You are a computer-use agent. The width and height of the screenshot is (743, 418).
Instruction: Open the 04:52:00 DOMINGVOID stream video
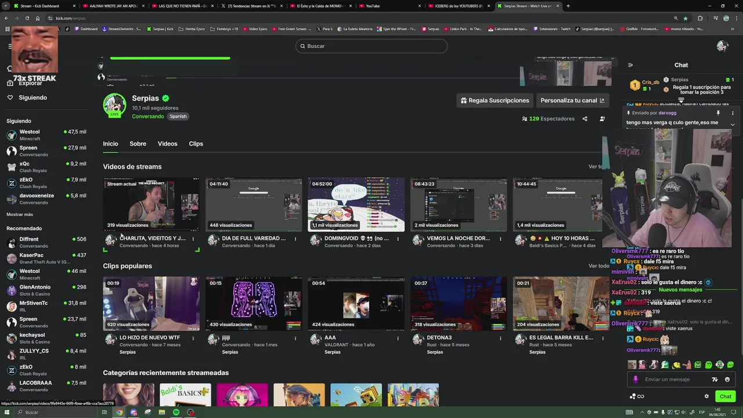pyautogui.click(x=356, y=204)
